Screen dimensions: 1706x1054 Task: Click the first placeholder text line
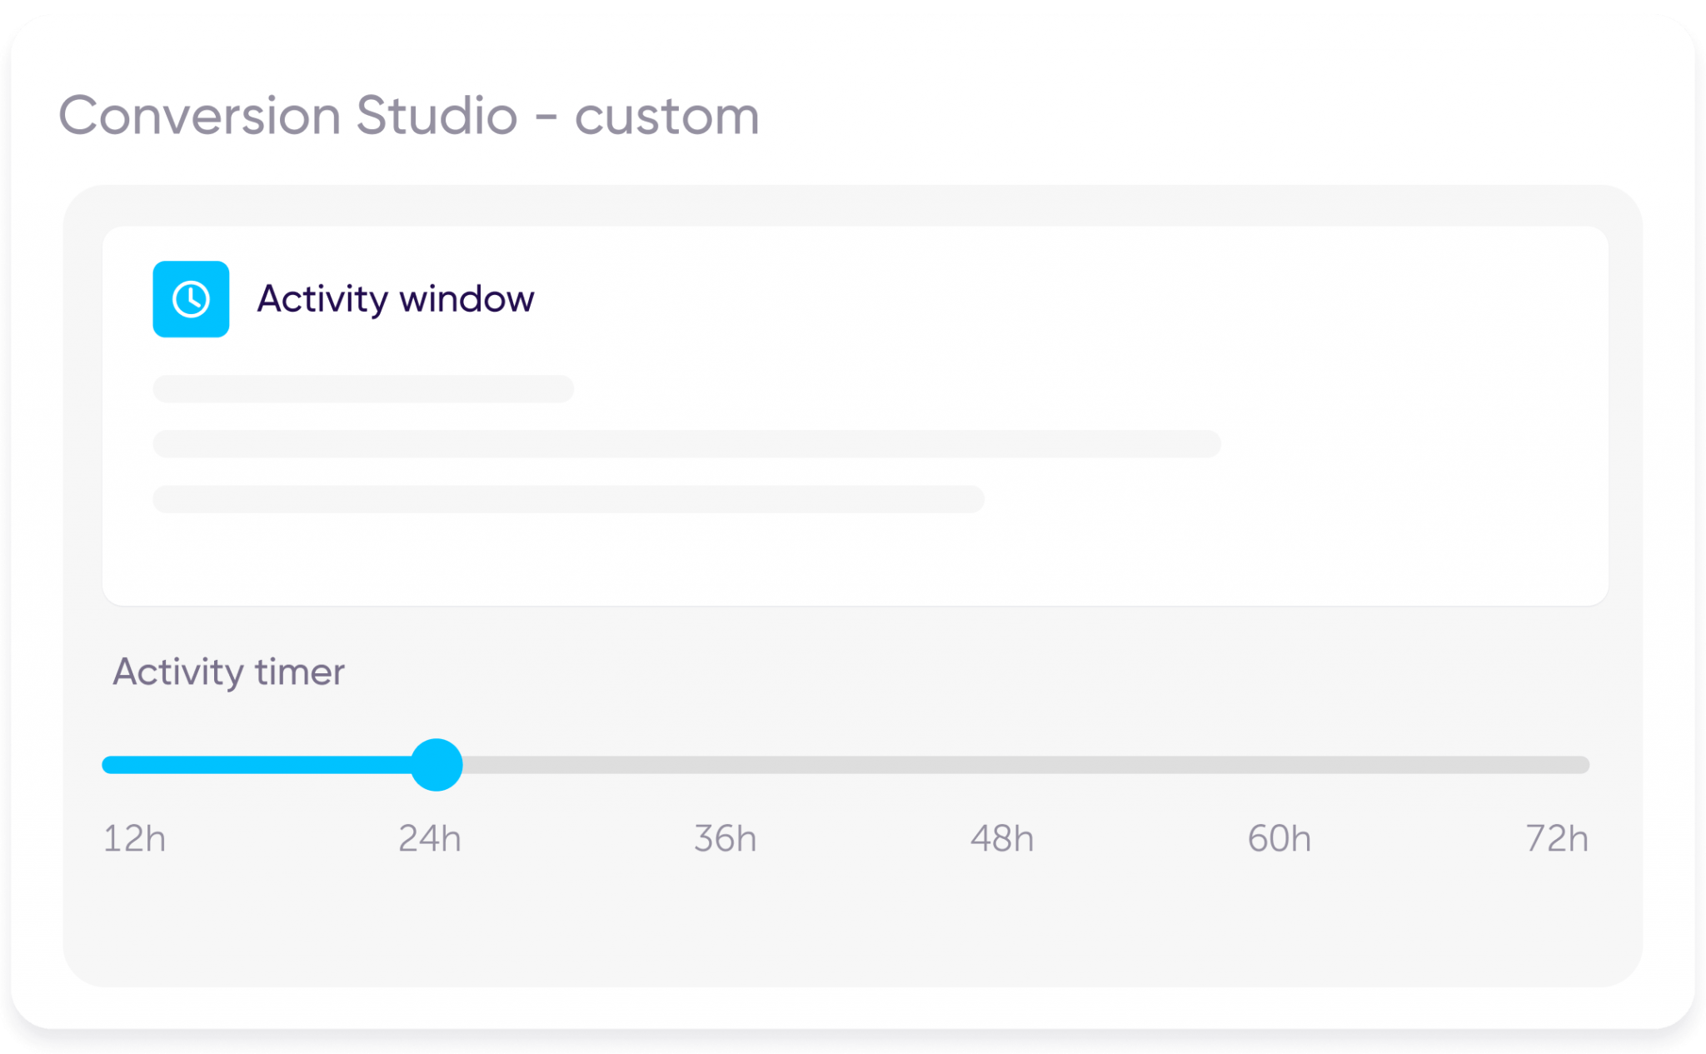coord(362,389)
